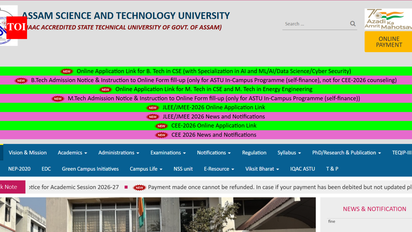Open B. Tech in CSE online application link
The image size is (412, 232).
point(214,71)
